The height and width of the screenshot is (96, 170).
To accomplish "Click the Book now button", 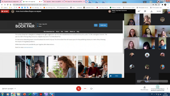I will point(103,25).
